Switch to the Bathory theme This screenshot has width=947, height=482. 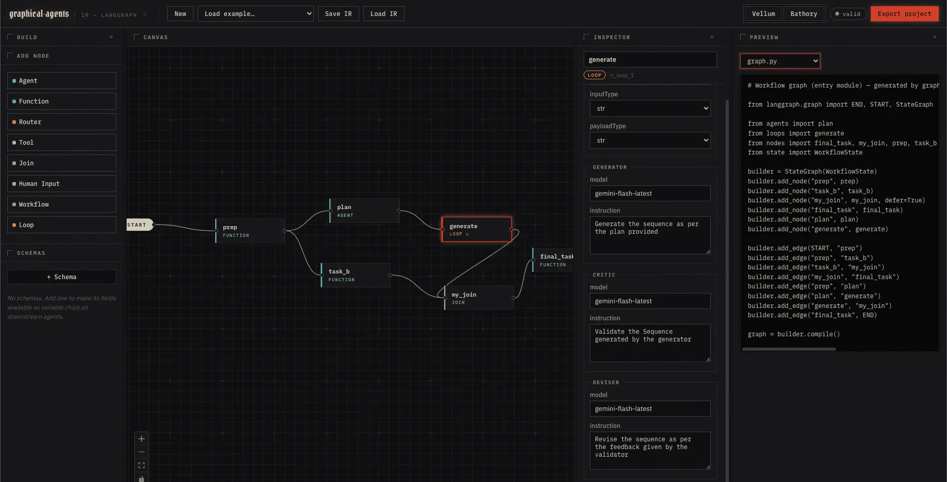803,14
